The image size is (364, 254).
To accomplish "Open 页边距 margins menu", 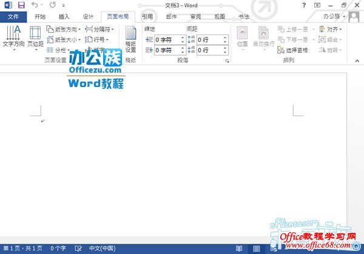I will coord(36,38).
